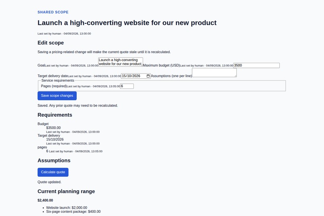
Task: Click the Saved prior quote notice
Action: coord(78,105)
